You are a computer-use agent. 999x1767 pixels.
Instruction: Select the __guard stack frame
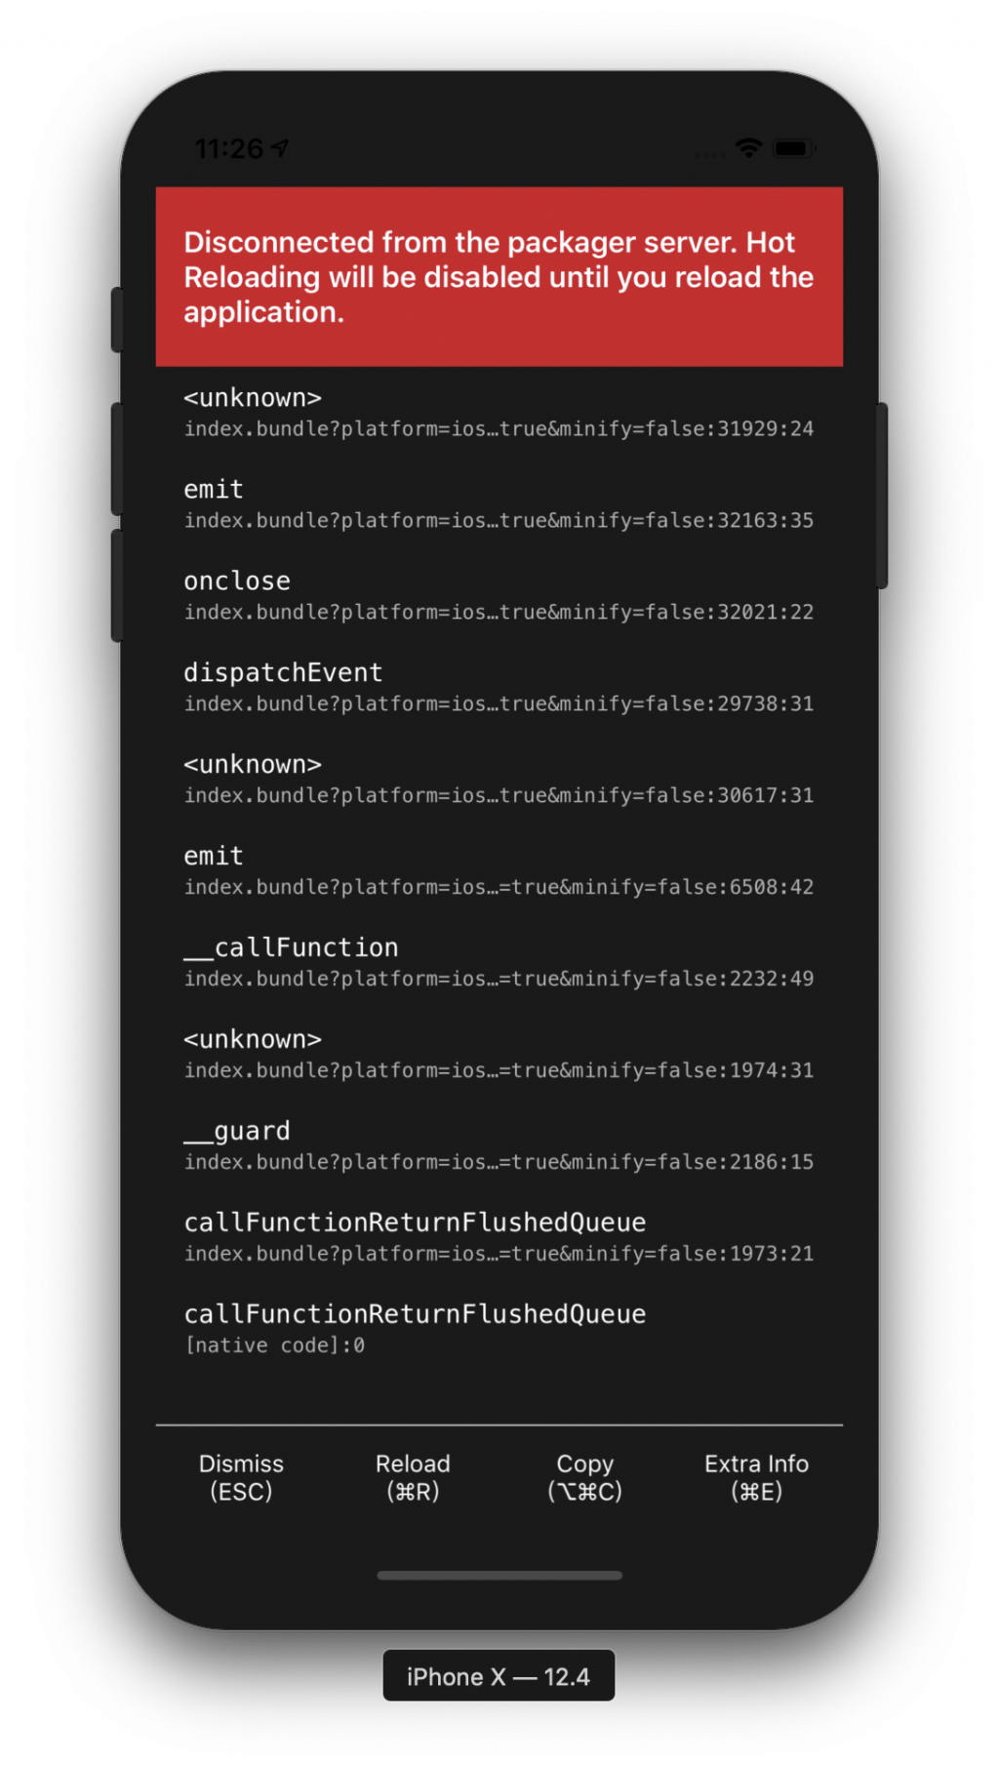click(499, 1146)
